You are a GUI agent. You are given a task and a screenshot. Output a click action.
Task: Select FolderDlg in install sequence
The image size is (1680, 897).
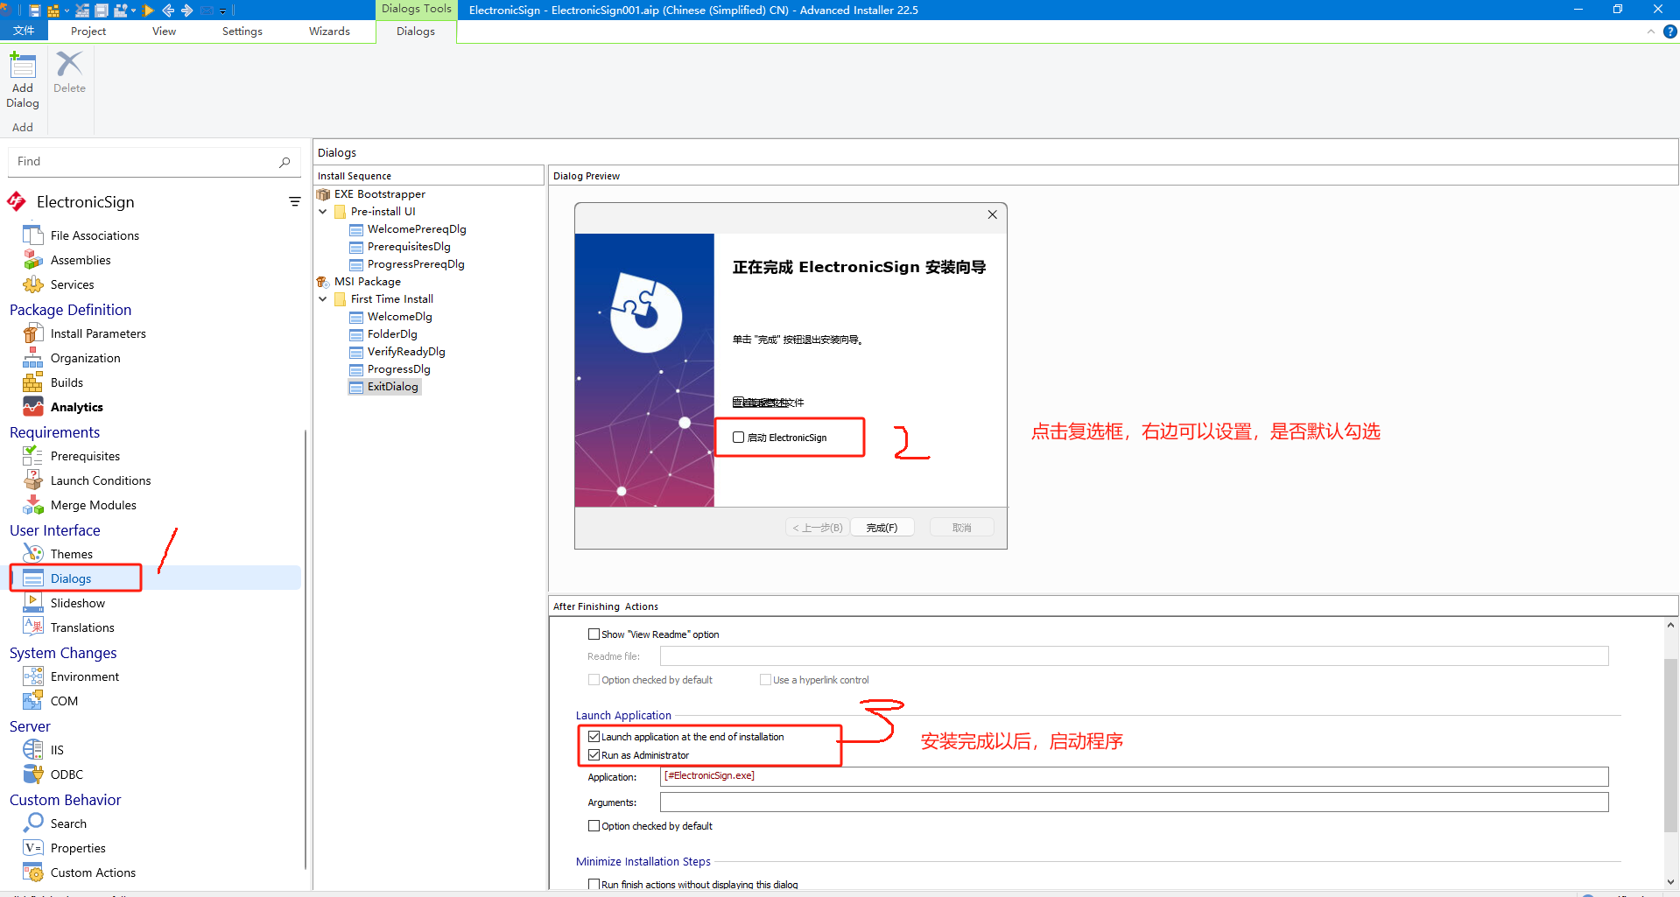tap(392, 334)
